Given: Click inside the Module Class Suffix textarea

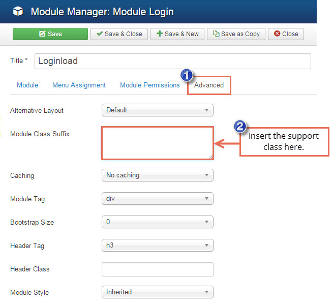Looking at the screenshot, I should [x=158, y=143].
